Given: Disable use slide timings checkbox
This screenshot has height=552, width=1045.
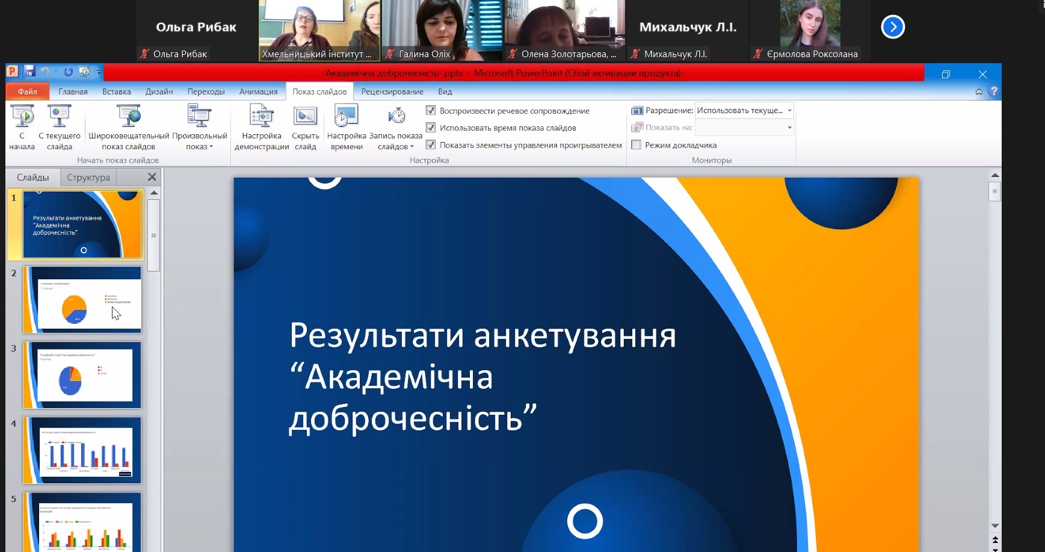Looking at the screenshot, I should (x=431, y=128).
